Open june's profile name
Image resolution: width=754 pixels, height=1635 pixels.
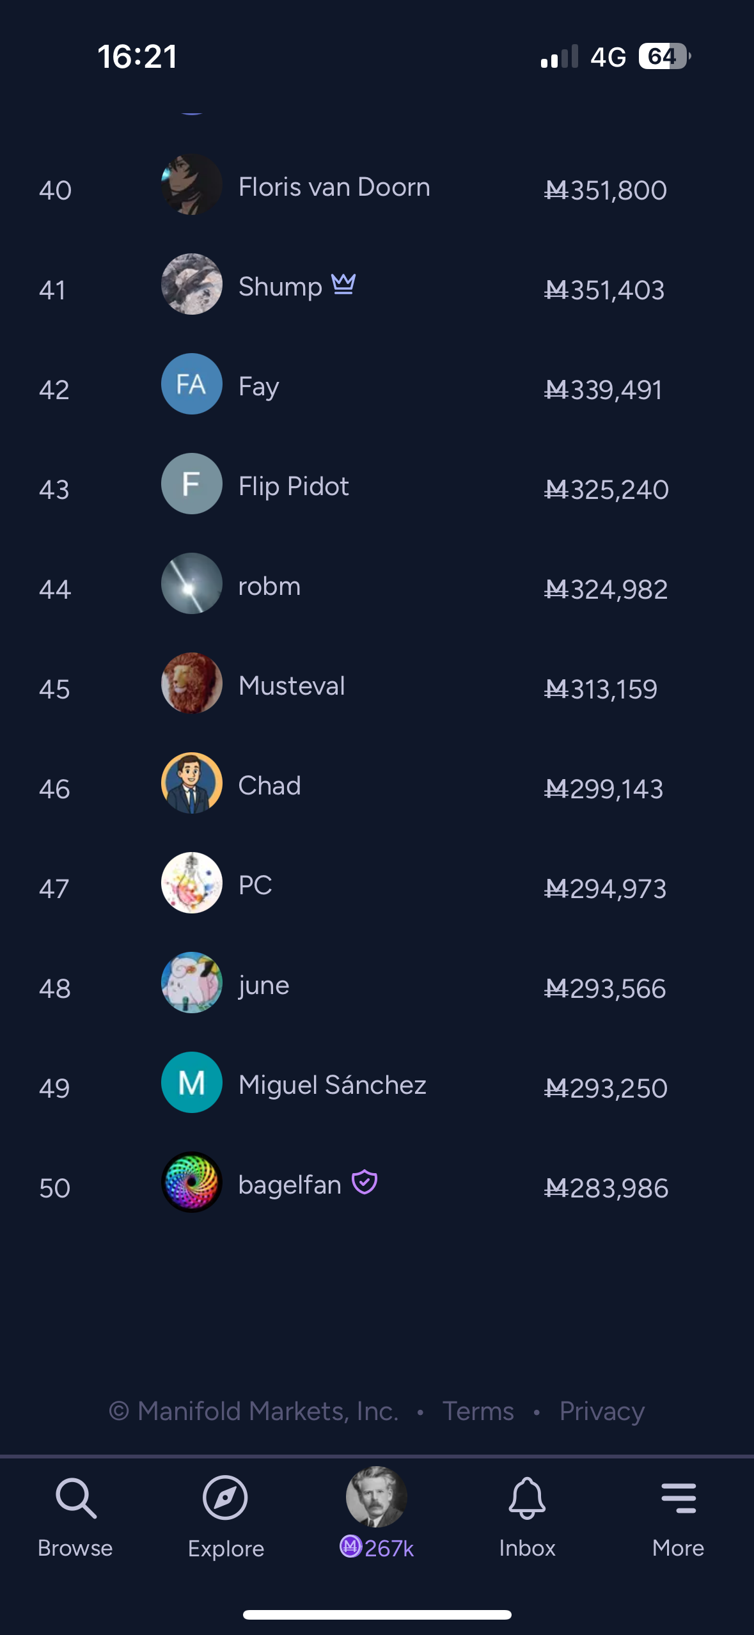tap(263, 985)
